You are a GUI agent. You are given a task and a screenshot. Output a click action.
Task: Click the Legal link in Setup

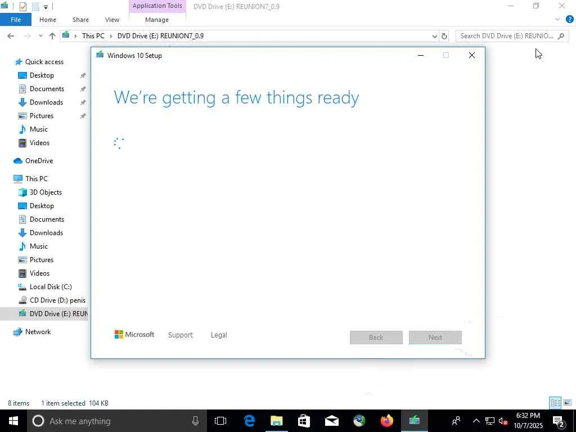[x=219, y=335]
